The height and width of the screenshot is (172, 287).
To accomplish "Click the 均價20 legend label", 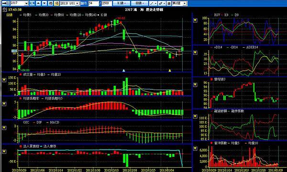I will click(44, 15).
